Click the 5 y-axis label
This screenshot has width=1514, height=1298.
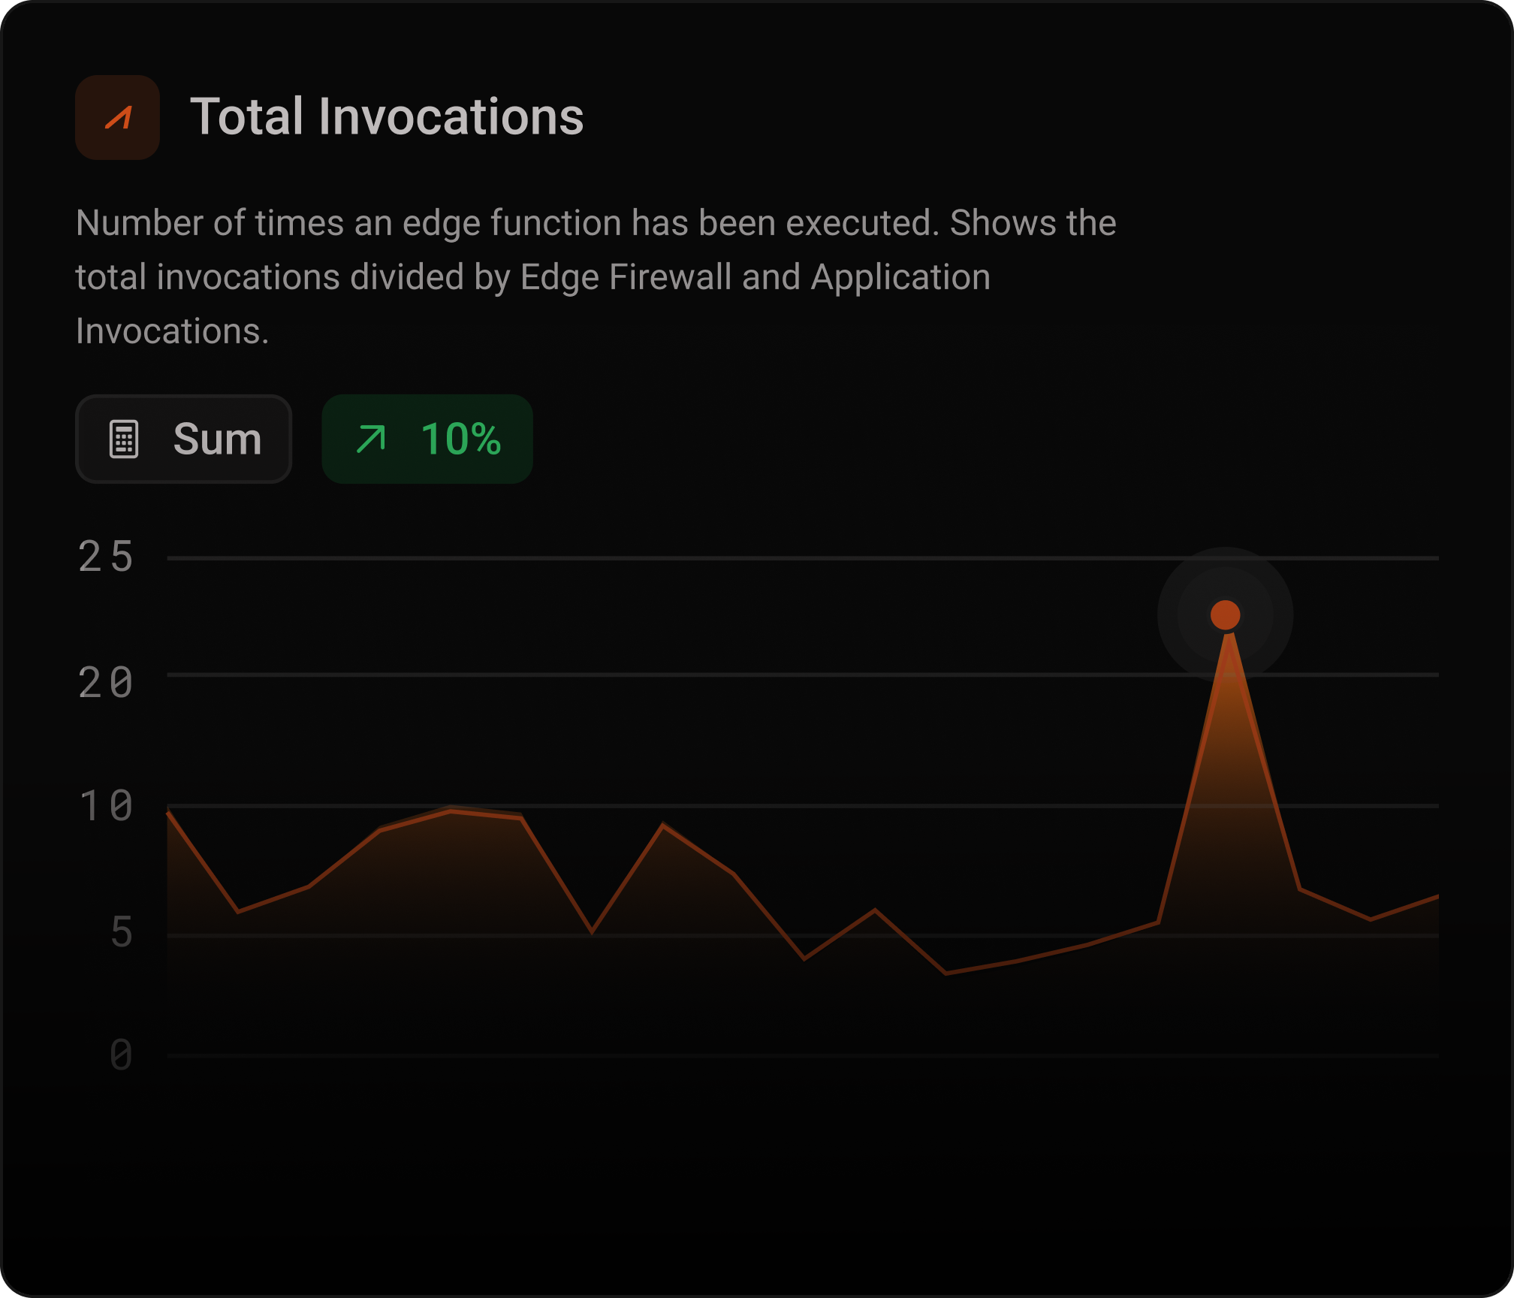pyautogui.click(x=121, y=934)
